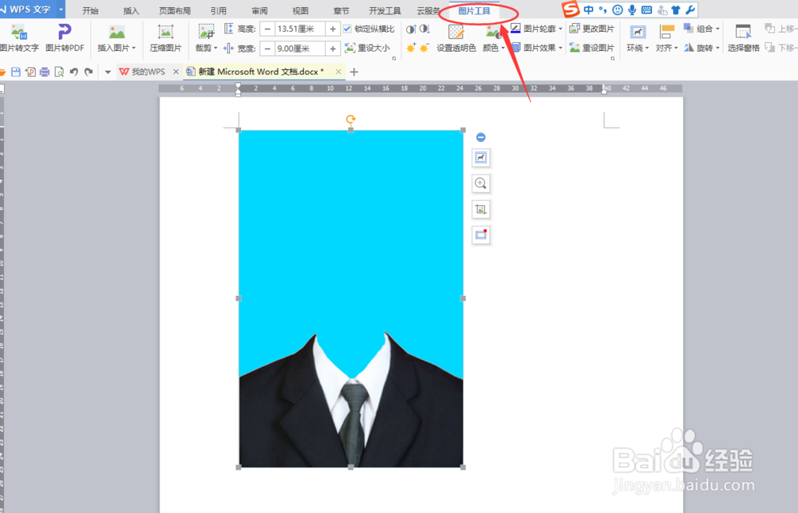Screen dimensions: 798x513
Task: Click the undo arrow icon
Action: [73, 73]
